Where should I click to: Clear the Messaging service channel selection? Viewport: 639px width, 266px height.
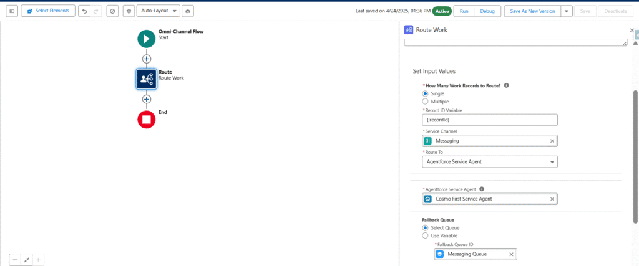coord(552,141)
